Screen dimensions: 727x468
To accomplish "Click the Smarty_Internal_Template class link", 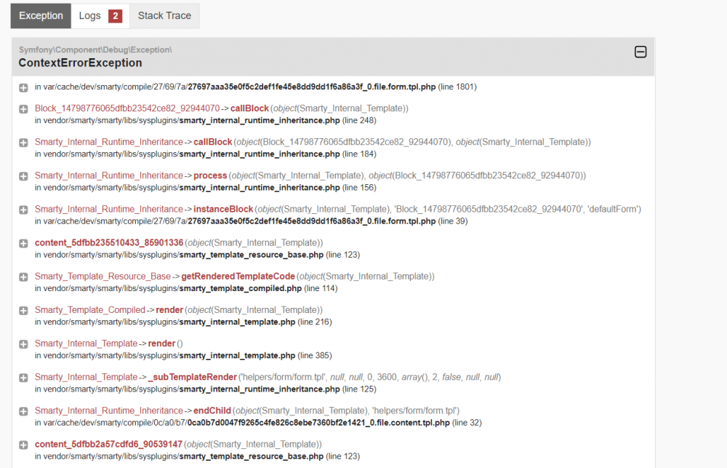I will [86, 343].
